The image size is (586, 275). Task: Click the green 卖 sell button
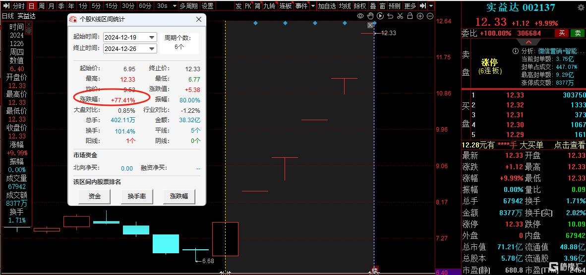[x=578, y=33]
